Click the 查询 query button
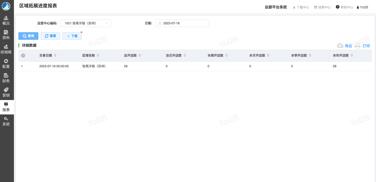This screenshot has height=182, width=376. [28, 36]
